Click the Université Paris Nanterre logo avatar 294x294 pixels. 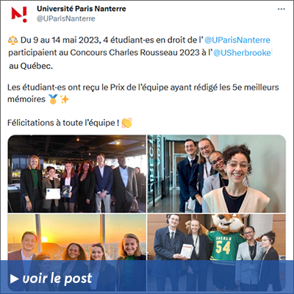point(19,15)
